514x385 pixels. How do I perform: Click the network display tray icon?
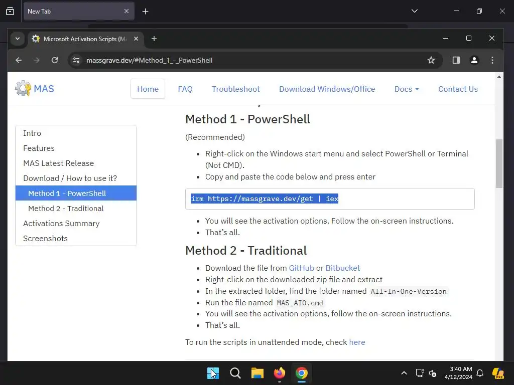[420, 373]
